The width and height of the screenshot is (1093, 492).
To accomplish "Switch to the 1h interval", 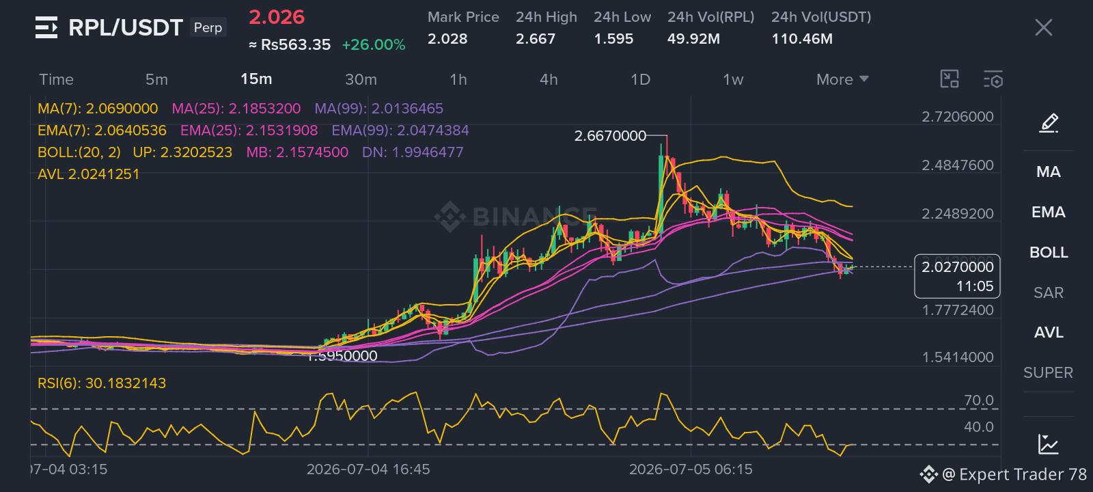I will point(458,79).
